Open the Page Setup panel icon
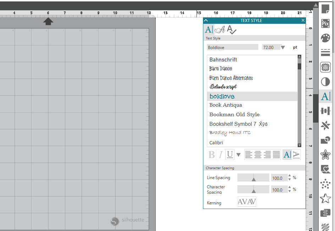The width and height of the screenshot is (335, 231). click(325, 9)
